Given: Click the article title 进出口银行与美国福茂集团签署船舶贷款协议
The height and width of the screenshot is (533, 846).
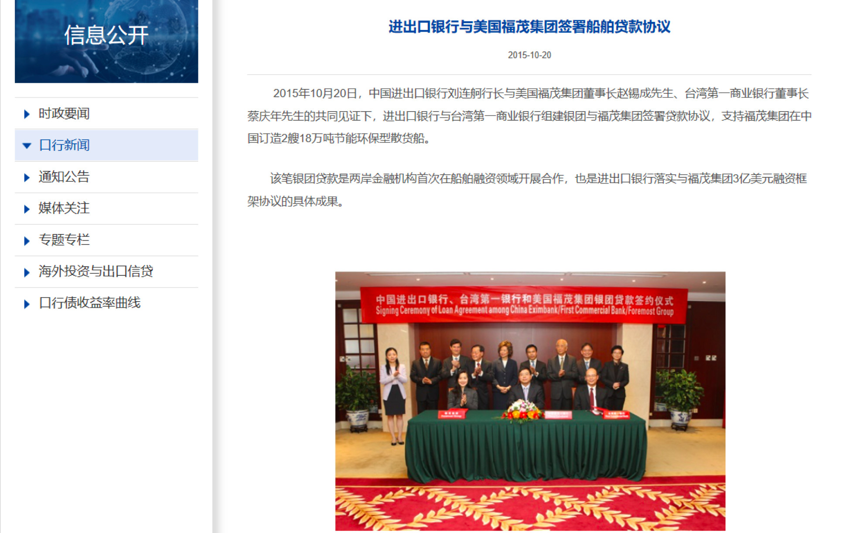Looking at the screenshot, I should [529, 27].
